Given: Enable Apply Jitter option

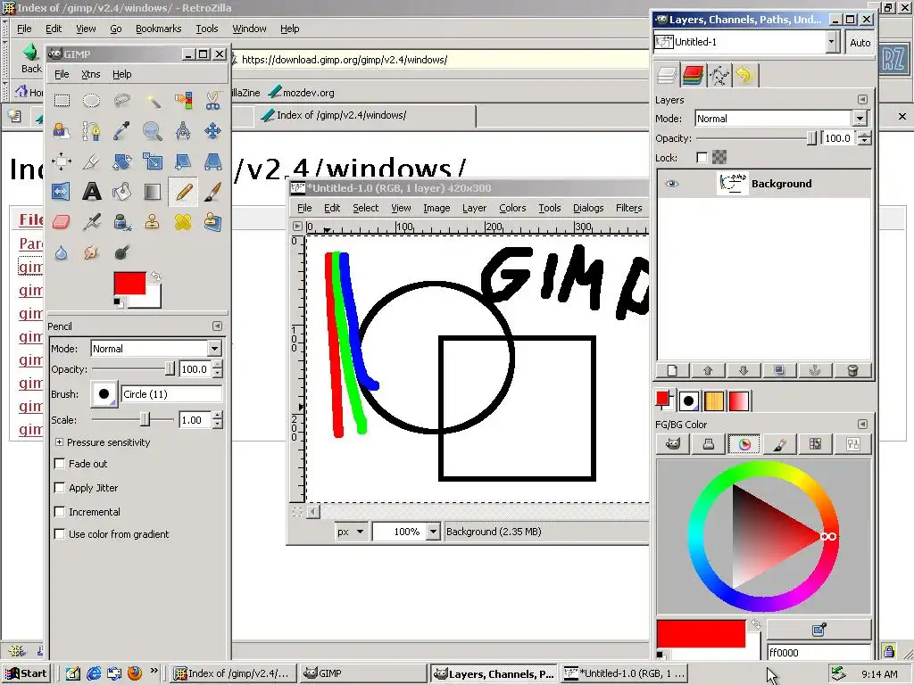Looking at the screenshot, I should tap(60, 488).
